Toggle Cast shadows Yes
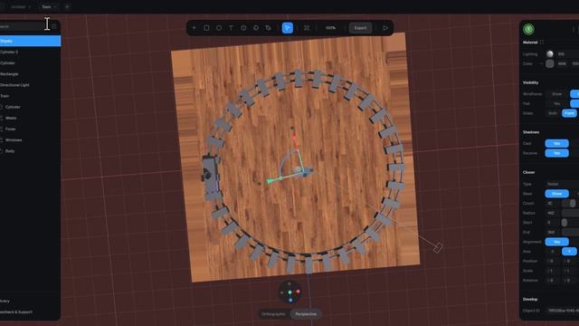The width and height of the screenshot is (579, 326). point(557,143)
